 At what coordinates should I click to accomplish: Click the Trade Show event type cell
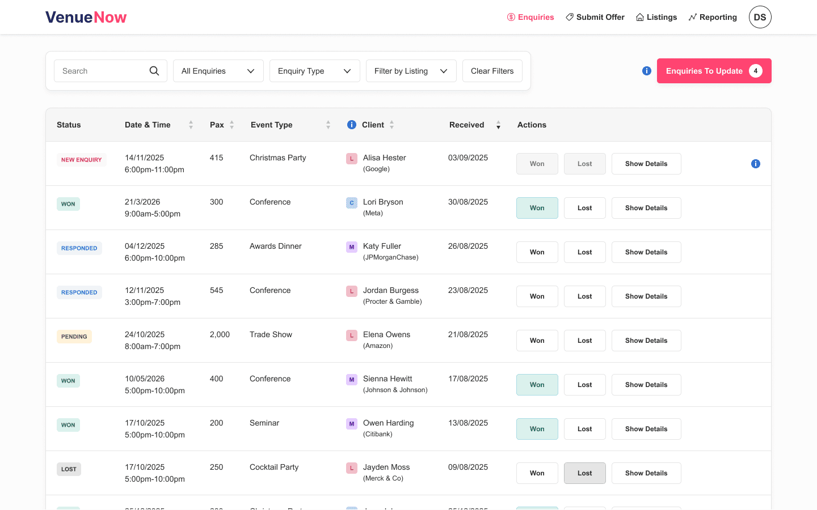[271, 334]
